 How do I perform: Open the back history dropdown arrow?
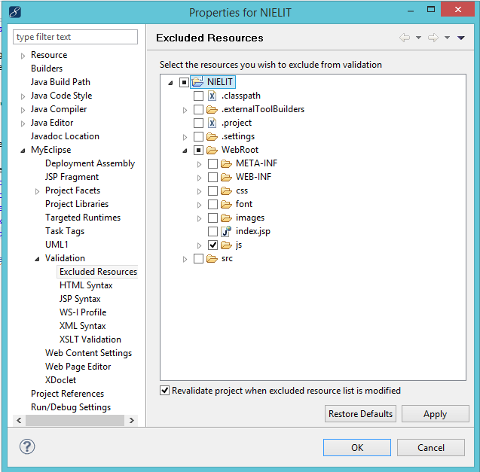pyautogui.click(x=418, y=38)
